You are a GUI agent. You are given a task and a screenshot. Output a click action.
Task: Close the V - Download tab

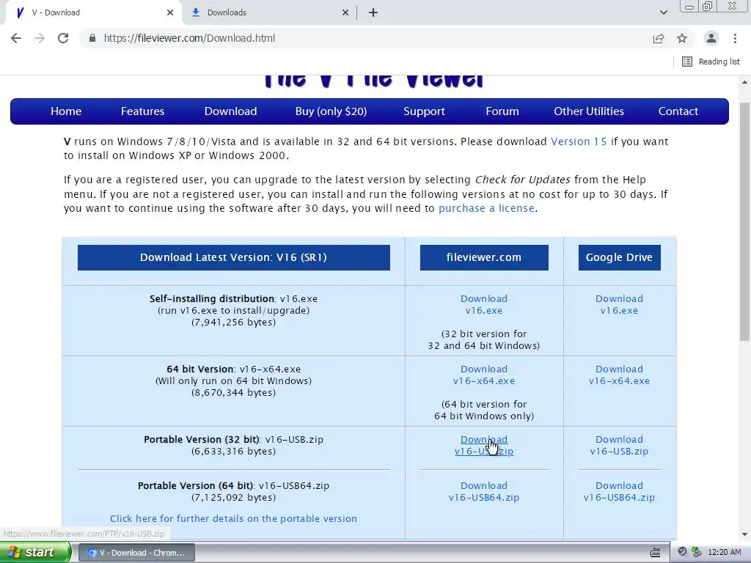(x=170, y=12)
